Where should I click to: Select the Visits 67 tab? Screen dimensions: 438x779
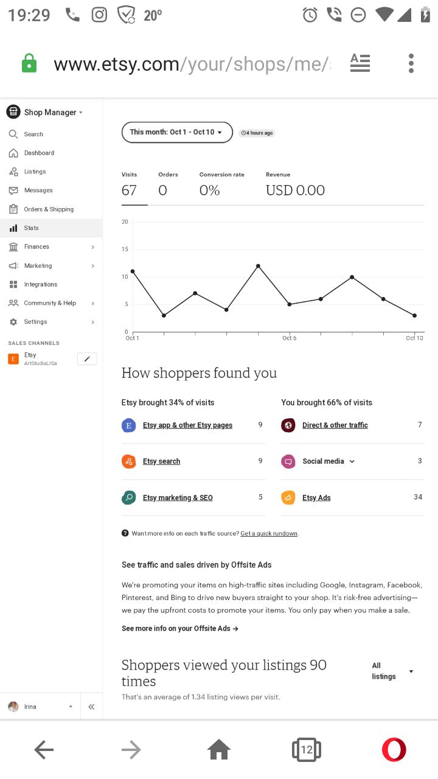click(x=134, y=185)
